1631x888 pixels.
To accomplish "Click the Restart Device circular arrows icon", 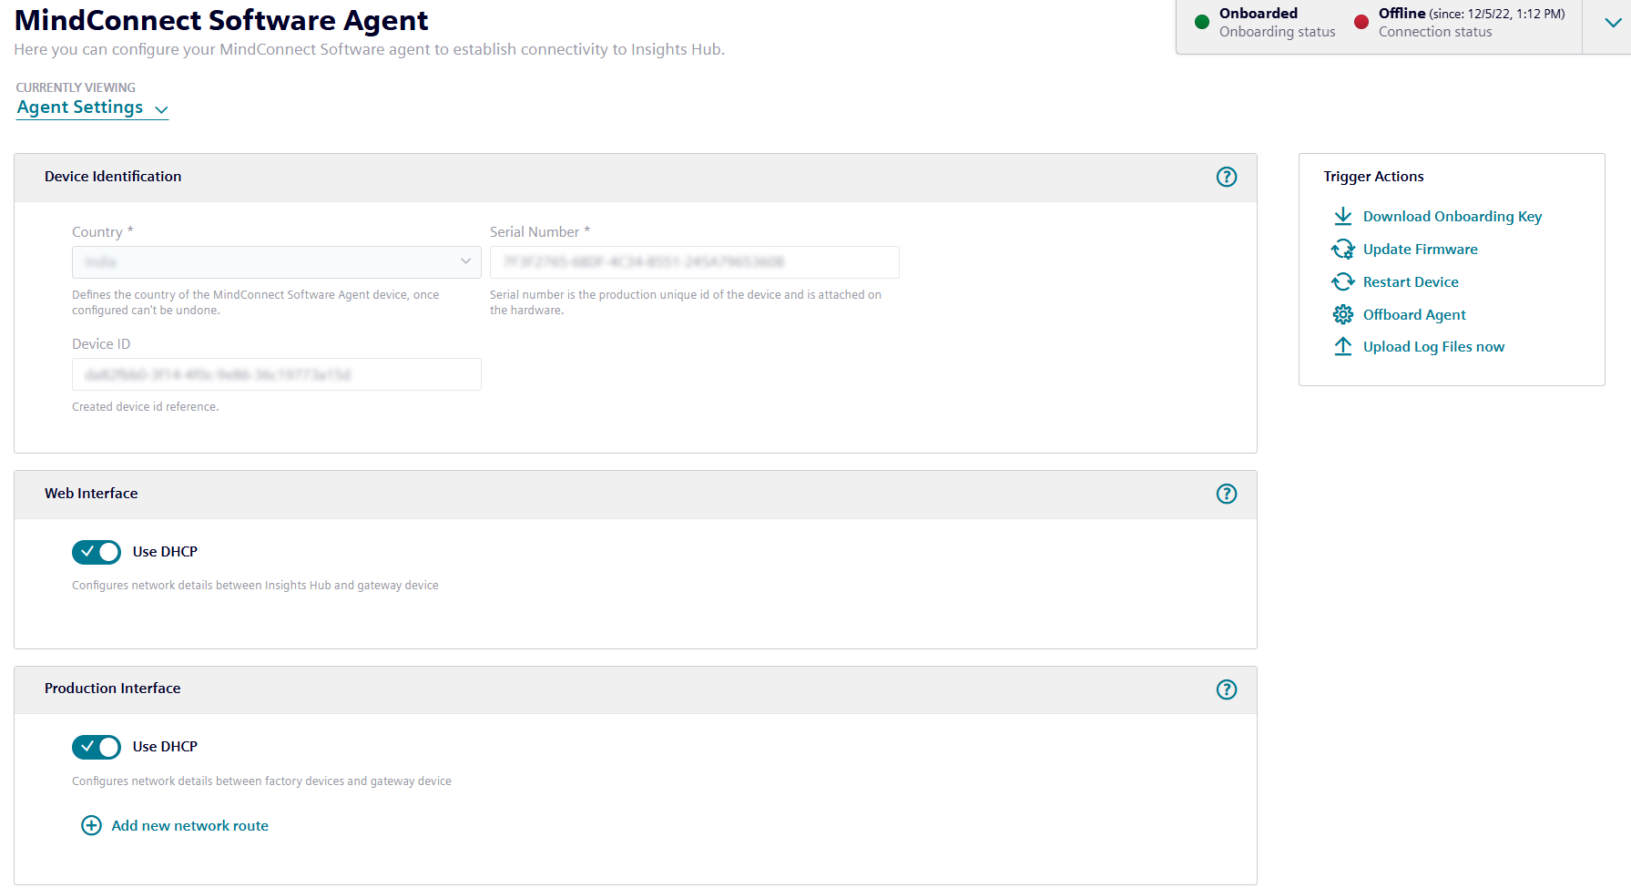I will pos(1342,281).
